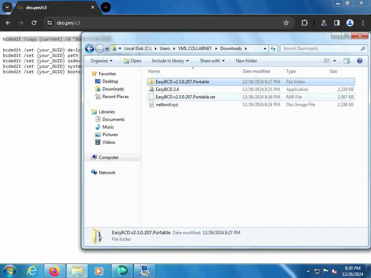Select EasyBCD.v2.3.0.207.Portable folder
Screen dimensions: 371x278
(x=251, y=82)
